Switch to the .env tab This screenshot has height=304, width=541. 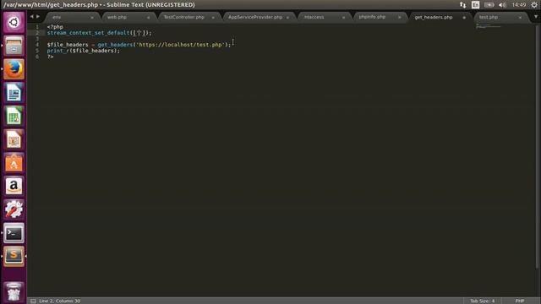tap(57, 17)
